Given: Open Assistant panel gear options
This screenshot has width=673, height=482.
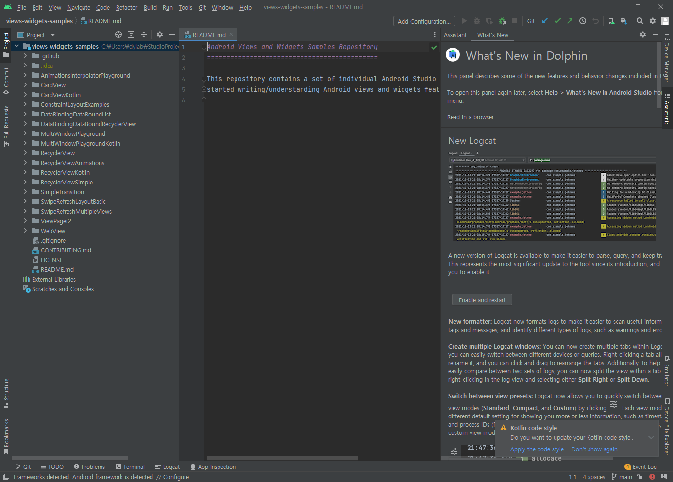Looking at the screenshot, I should tap(643, 34).
